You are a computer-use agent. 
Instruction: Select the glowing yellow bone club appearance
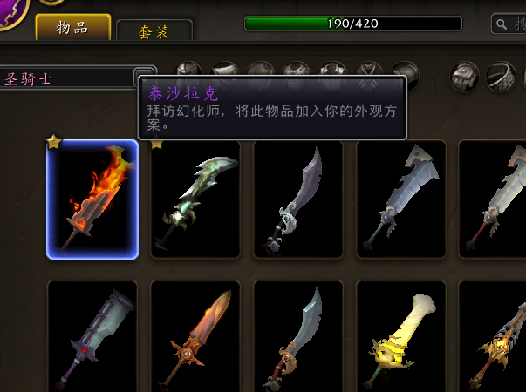tap(401, 336)
